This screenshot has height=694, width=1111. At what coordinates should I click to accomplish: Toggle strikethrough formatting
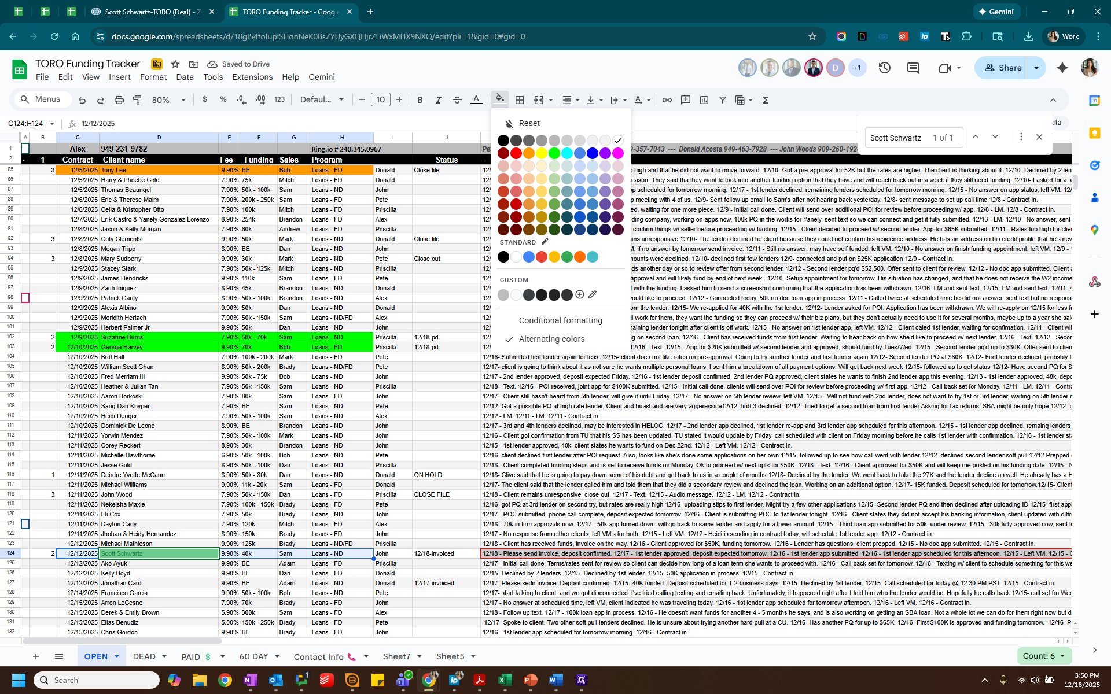coord(457,100)
